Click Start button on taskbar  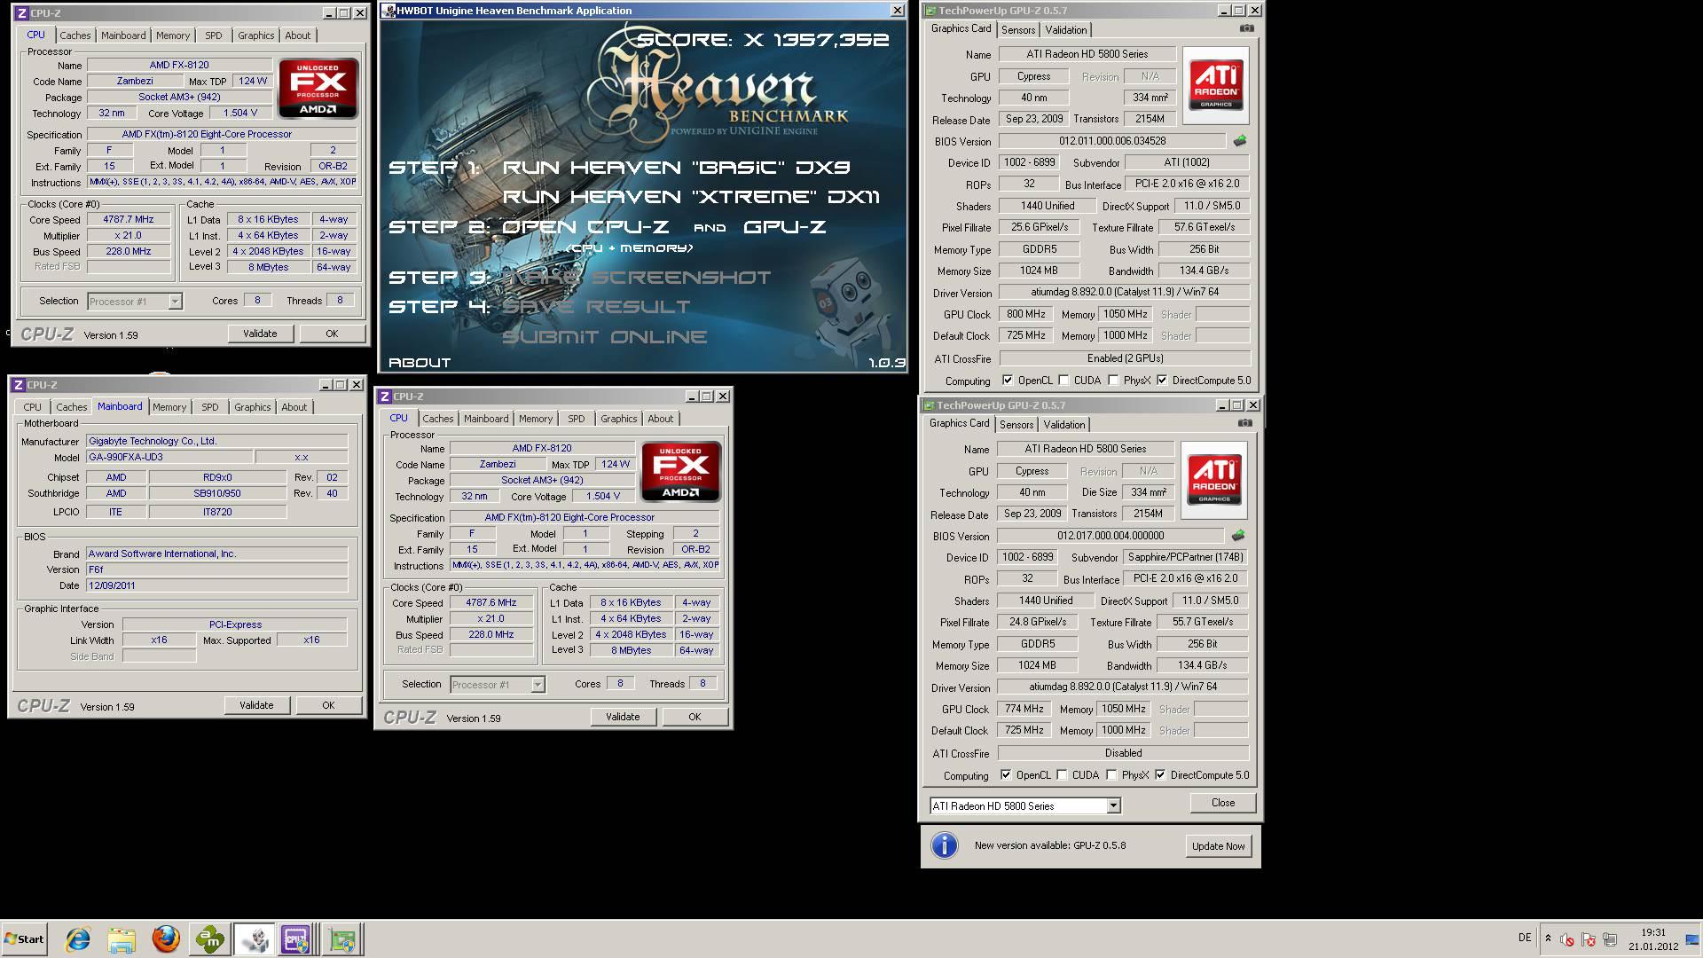tap(24, 939)
